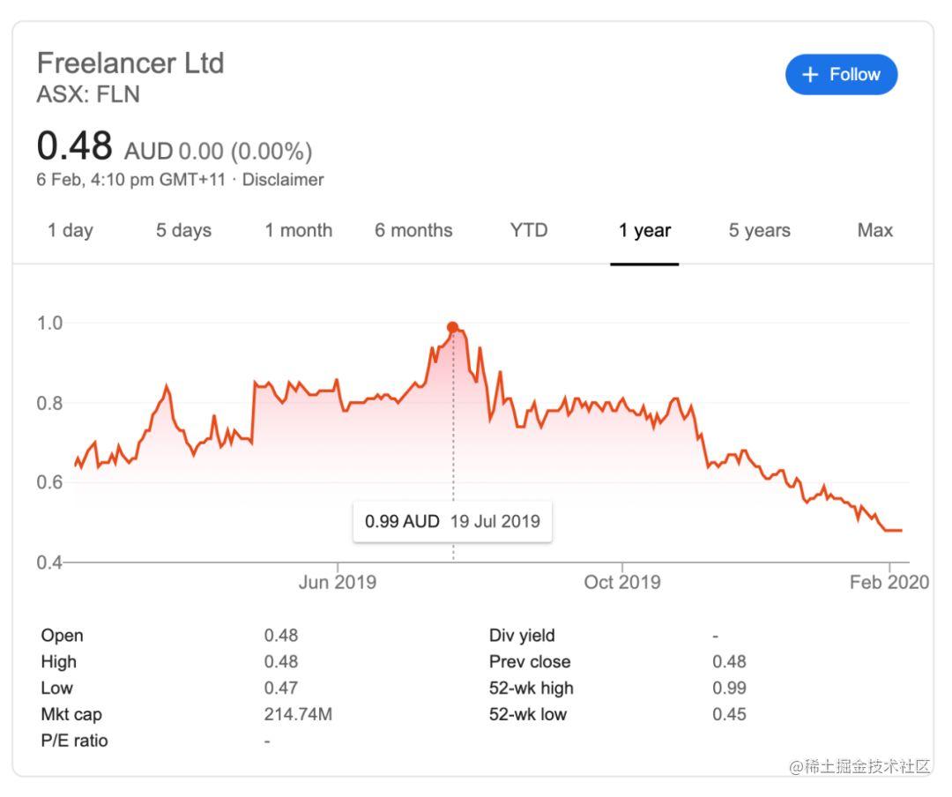
Task: Click the red peak marker on chart
Action: pyautogui.click(x=452, y=327)
